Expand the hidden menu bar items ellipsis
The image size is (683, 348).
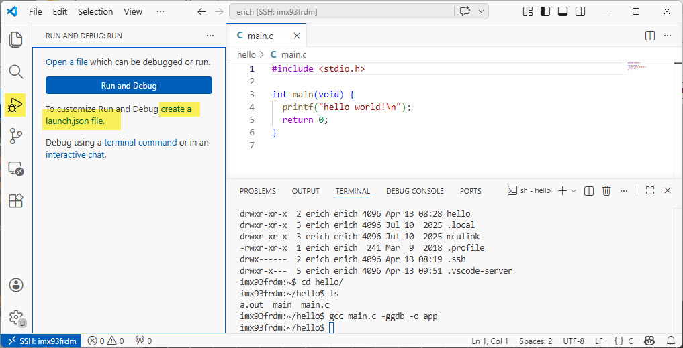[160, 12]
